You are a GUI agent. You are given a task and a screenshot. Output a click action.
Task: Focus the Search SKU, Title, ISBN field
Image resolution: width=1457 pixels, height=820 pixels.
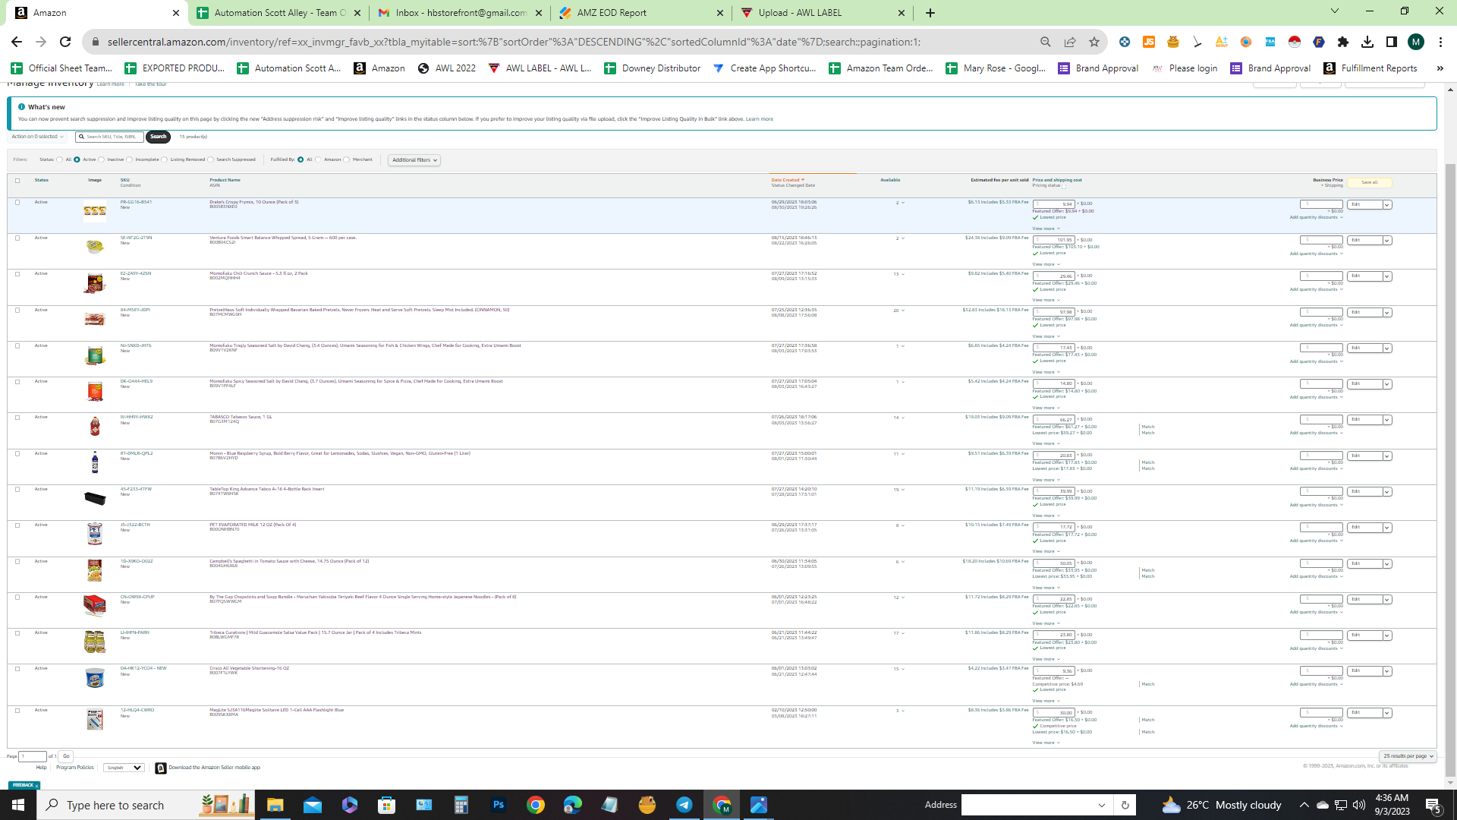pyautogui.click(x=111, y=137)
